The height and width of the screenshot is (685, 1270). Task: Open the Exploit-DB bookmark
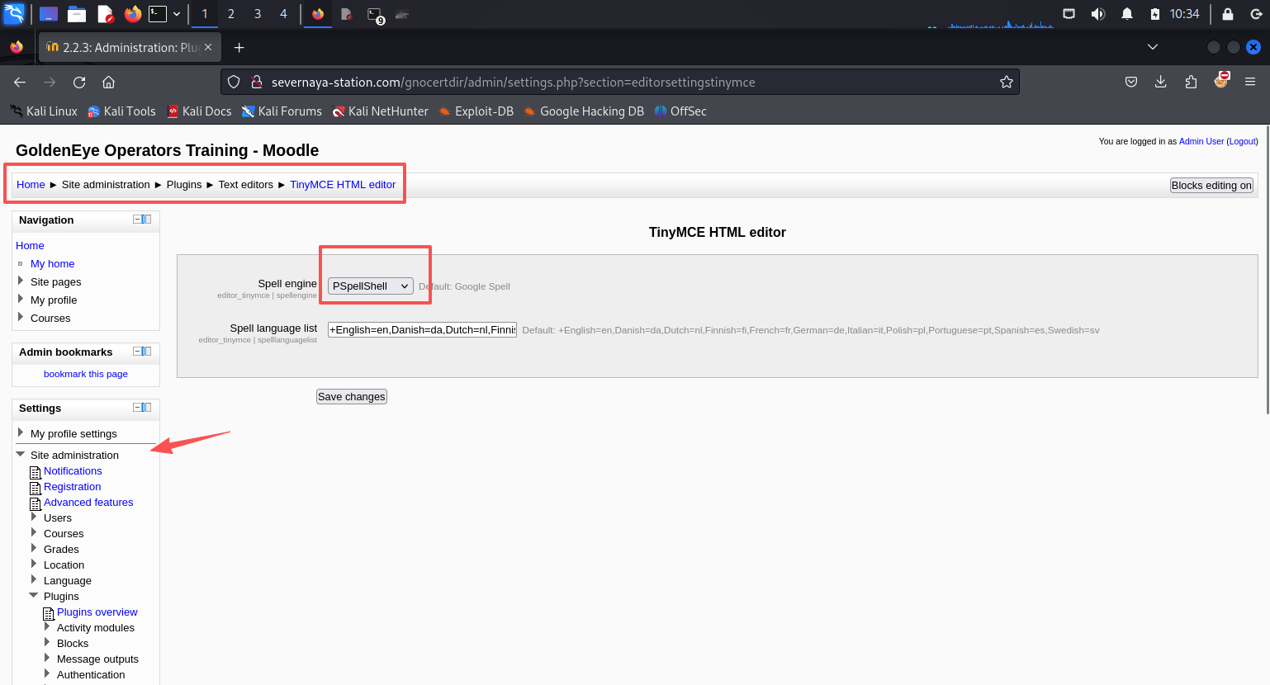tap(476, 111)
